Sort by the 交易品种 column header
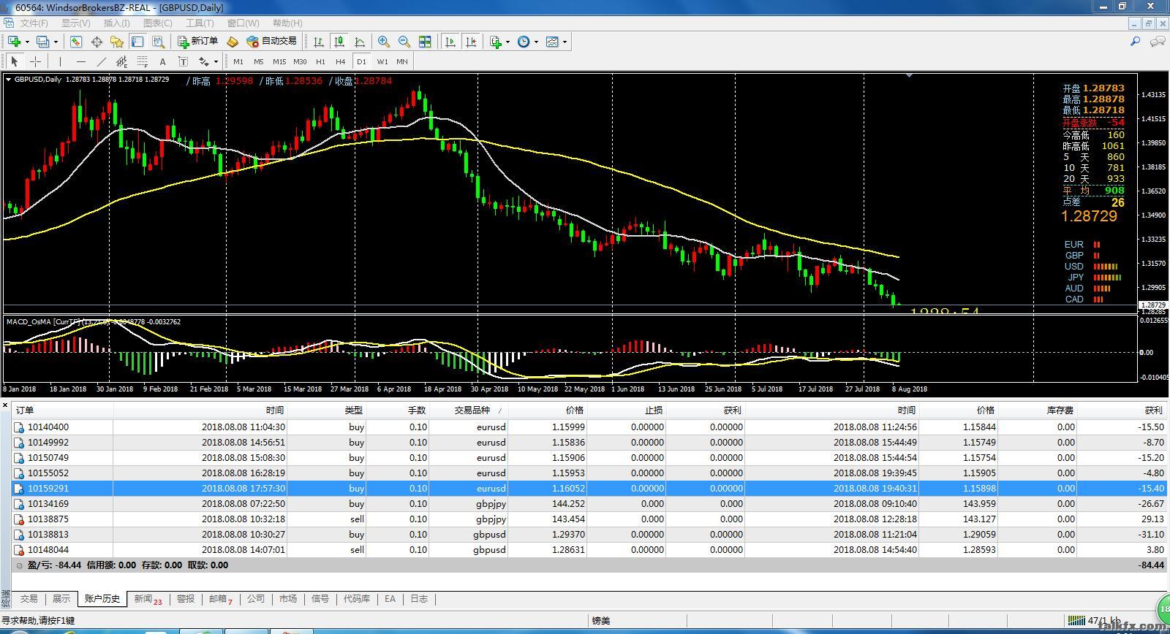This screenshot has height=634, width=1170. tap(472, 410)
